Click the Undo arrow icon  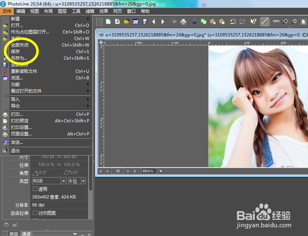(x=233, y=21)
